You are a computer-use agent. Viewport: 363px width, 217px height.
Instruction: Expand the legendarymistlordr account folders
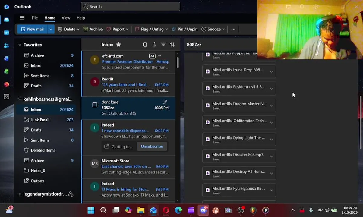20,194
